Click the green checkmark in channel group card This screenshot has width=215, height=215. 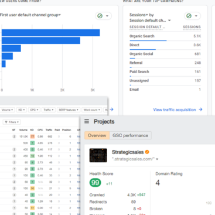[x=100, y=16]
